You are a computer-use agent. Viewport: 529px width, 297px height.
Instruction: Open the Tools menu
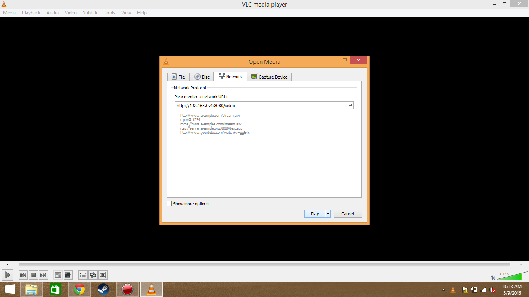[x=110, y=13]
